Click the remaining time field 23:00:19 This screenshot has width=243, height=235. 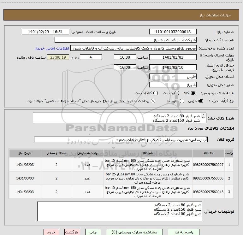[x=58, y=57]
